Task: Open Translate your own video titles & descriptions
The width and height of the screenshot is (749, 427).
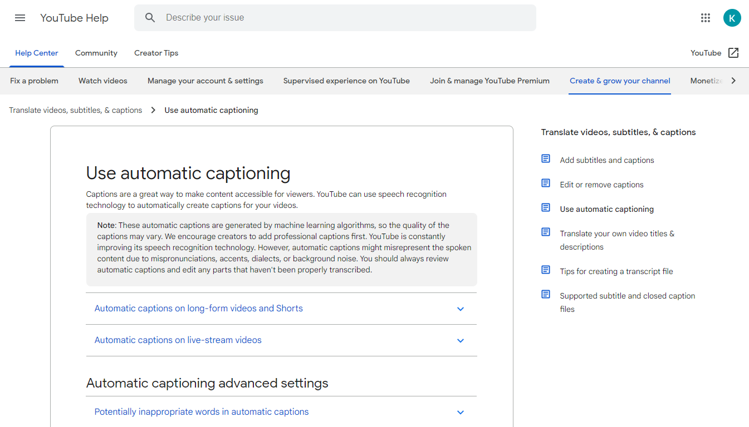Action: point(617,240)
